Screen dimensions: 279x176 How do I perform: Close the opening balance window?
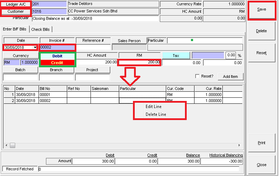pos(261,165)
